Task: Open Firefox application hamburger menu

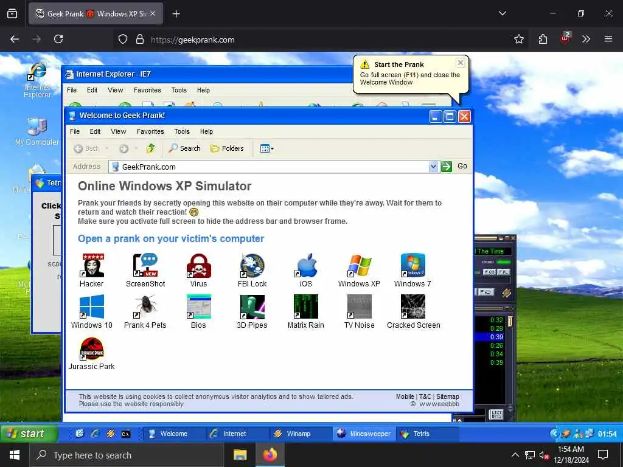Action: [608, 39]
